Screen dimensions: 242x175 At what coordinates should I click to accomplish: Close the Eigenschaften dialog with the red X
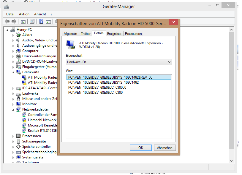(174, 22)
